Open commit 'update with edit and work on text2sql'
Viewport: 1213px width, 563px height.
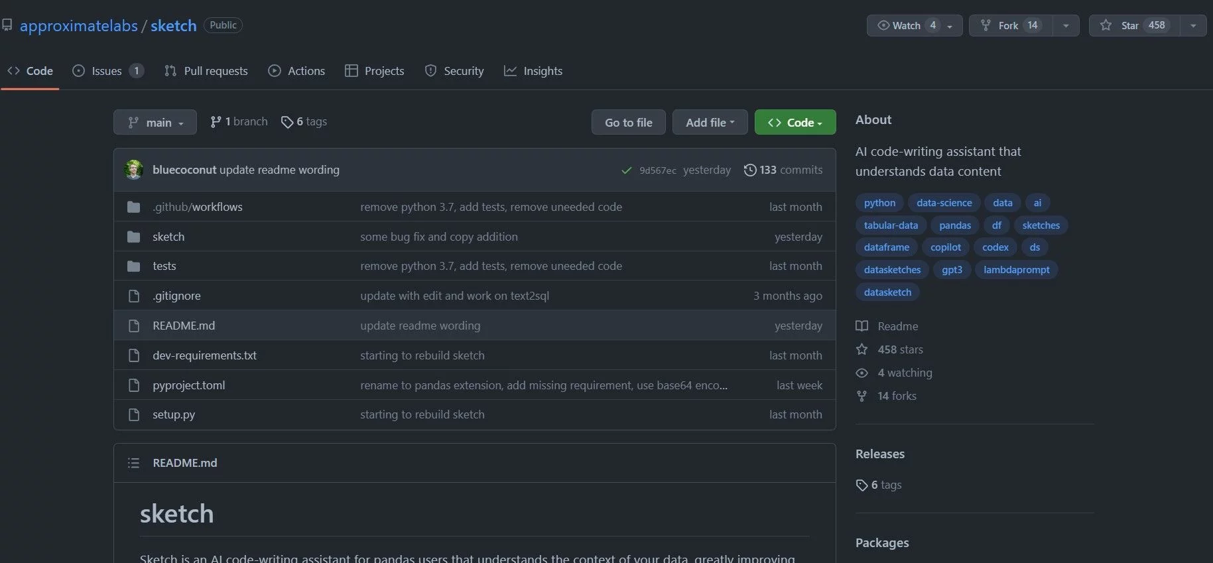[455, 296]
